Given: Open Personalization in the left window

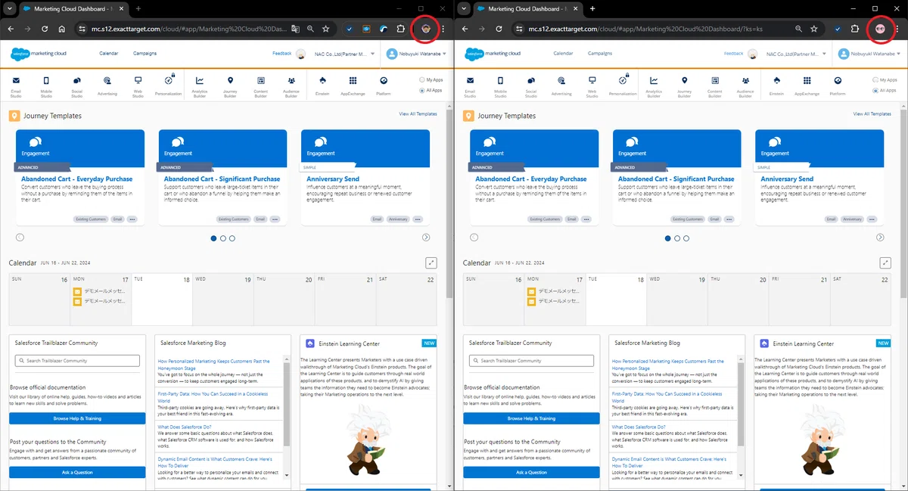Looking at the screenshot, I should pos(169,85).
